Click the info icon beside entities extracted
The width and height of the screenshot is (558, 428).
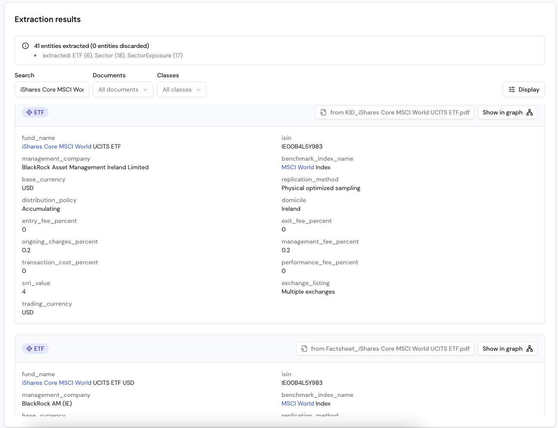point(25,46)
